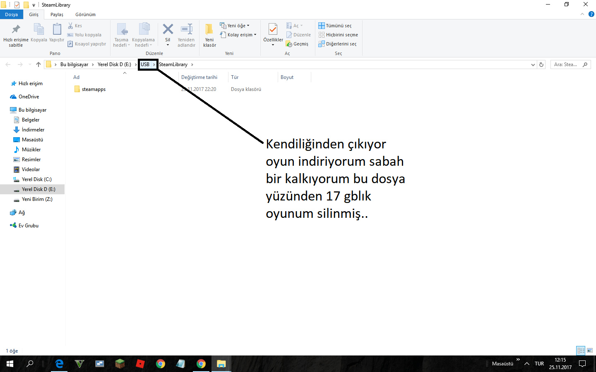Open taskbar search magnifier
Viewport: 596px width, 372px height.
tap(30, 364)
